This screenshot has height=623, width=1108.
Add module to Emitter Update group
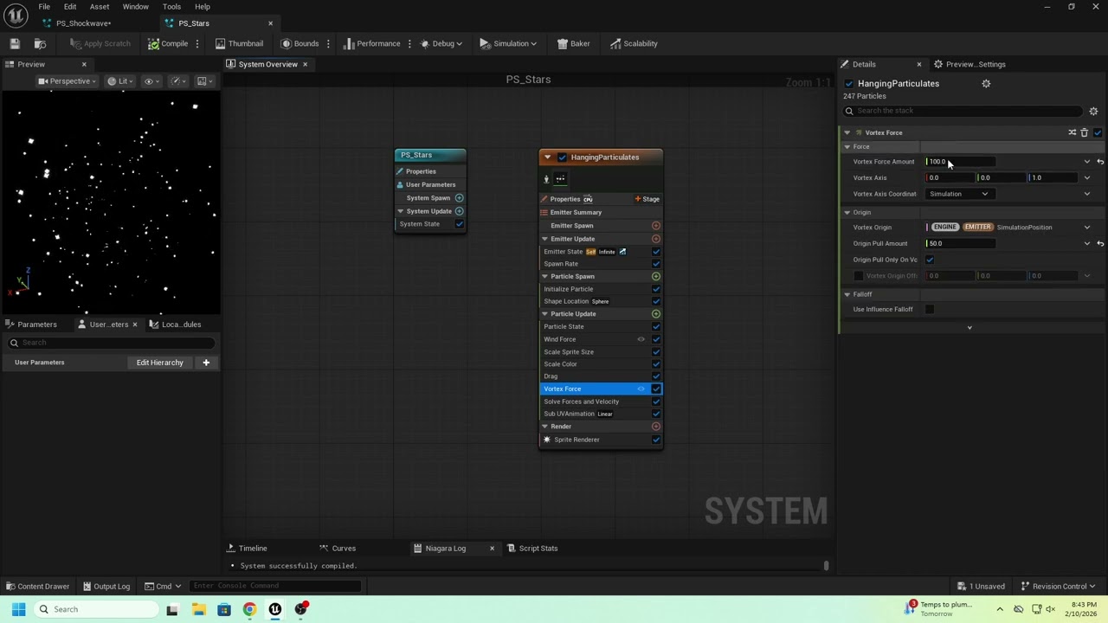click(x=655, y=239)
